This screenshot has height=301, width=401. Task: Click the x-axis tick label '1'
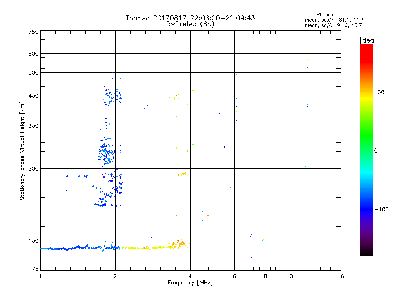tap(40, 276)
